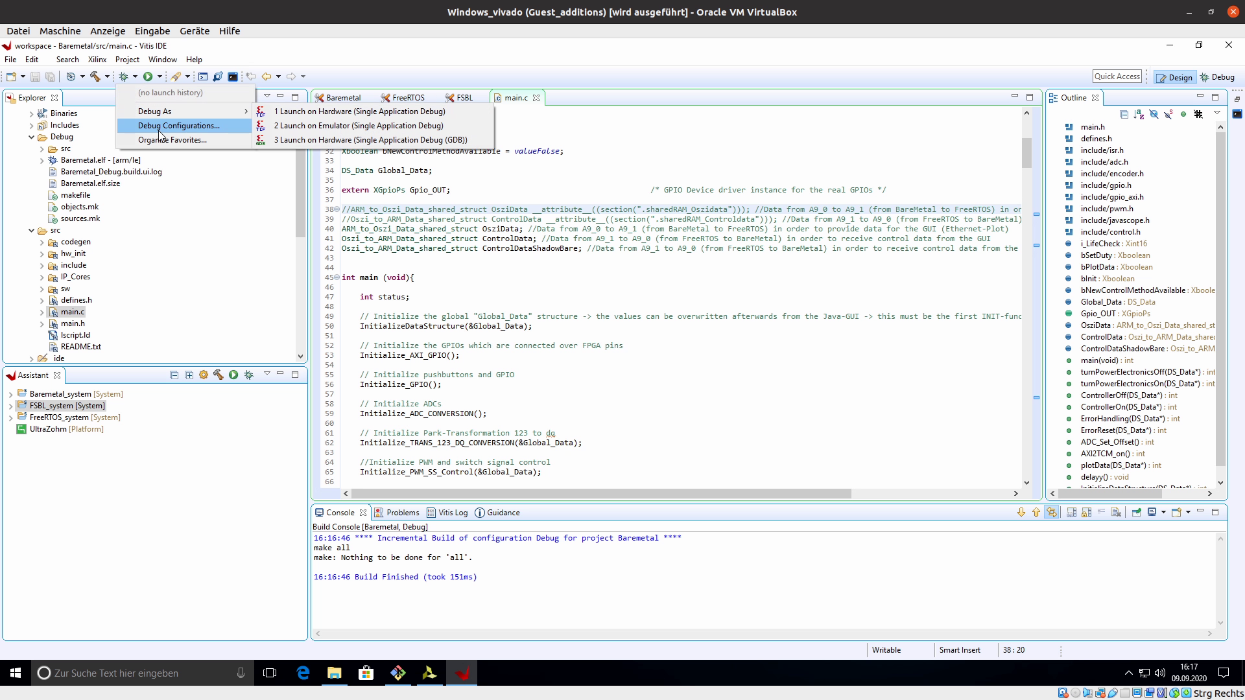Sort the Outline alphabetically
The height and width of the screenshot is (700, 1245).
pyautogui.click(x=1139, y=115)
